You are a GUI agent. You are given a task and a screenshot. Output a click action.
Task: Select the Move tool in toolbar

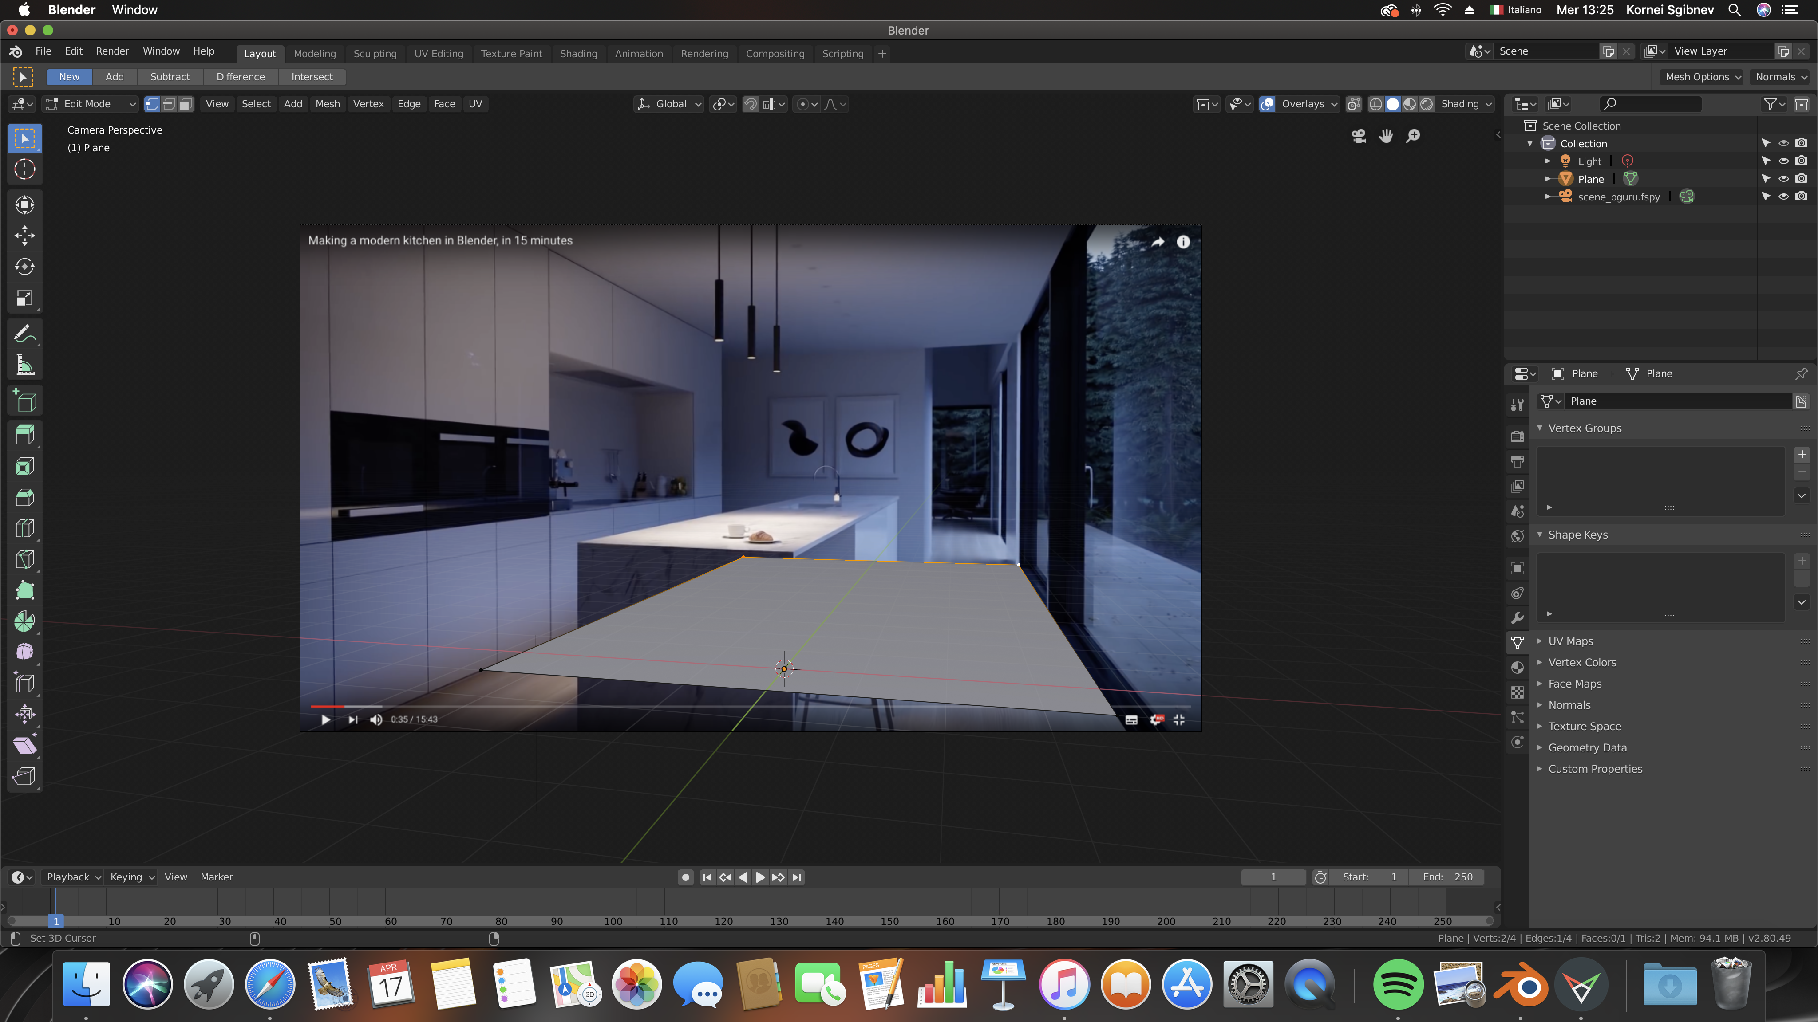(x=25, y=236)
